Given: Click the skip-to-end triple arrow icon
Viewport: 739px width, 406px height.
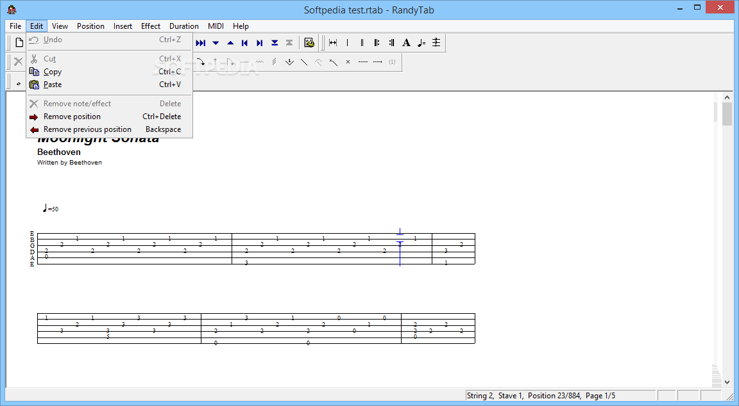Looking at the screenshot, I should coord(201,43).
